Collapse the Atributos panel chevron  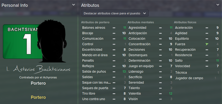click(x=218, y=5)
